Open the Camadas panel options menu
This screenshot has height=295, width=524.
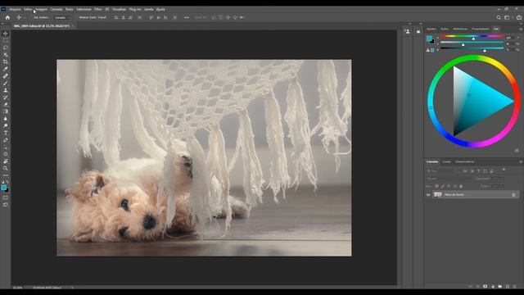(x=521, y=162)
